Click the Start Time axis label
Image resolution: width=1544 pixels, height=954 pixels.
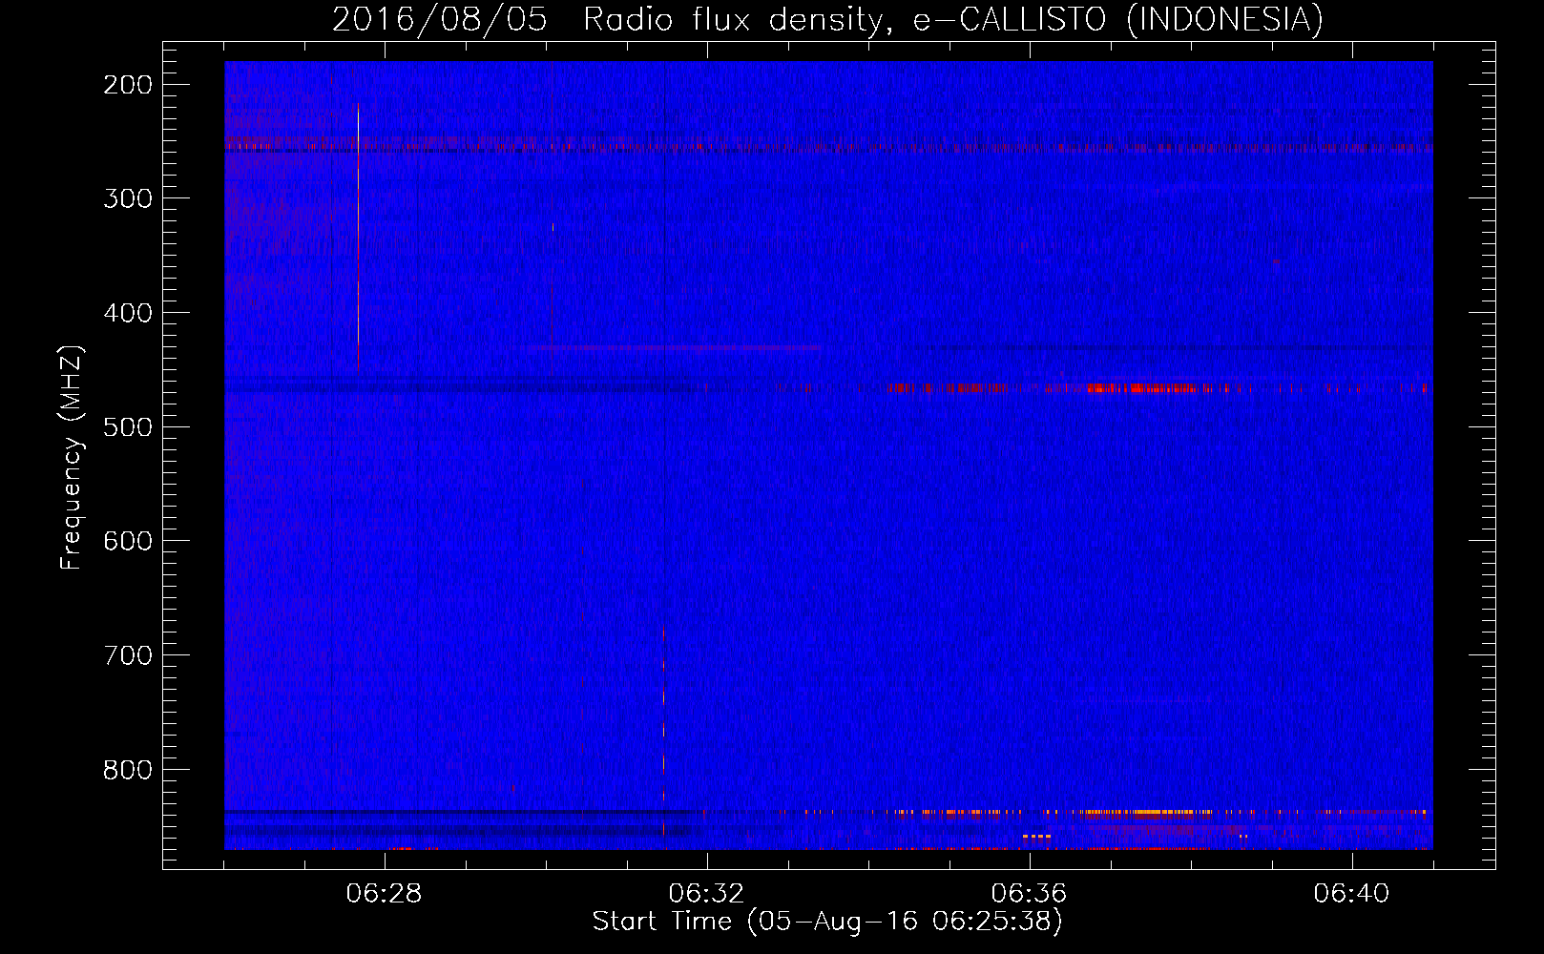tap(827, 922)
